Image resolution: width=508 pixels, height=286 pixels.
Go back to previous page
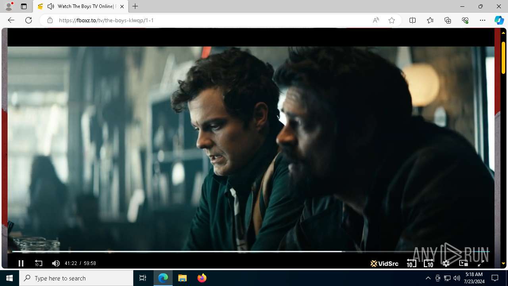coord(11,20)
